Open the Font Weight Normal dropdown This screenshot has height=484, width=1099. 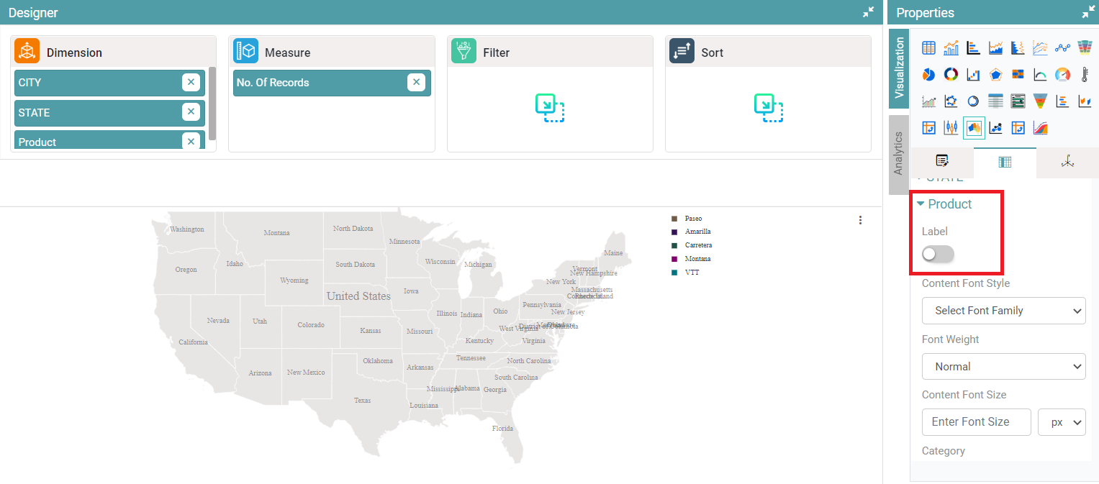[1003, 367]
